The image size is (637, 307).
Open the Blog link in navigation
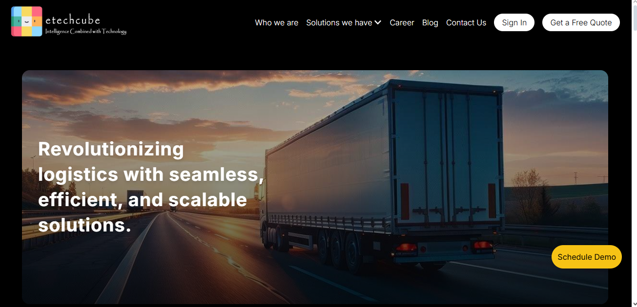(430, 22)
